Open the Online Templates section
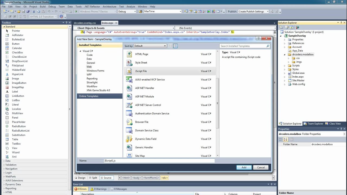The image size is (347, 195). coord(100,96)
